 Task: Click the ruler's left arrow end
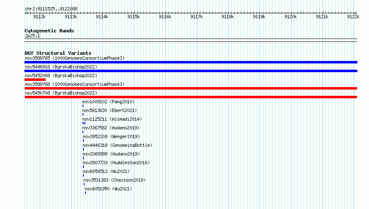click(26, 13)
